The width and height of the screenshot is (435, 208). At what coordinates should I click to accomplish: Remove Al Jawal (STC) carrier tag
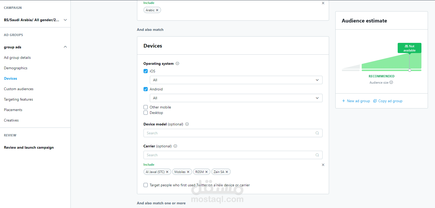pyautogui.click(x=167, y=172)
